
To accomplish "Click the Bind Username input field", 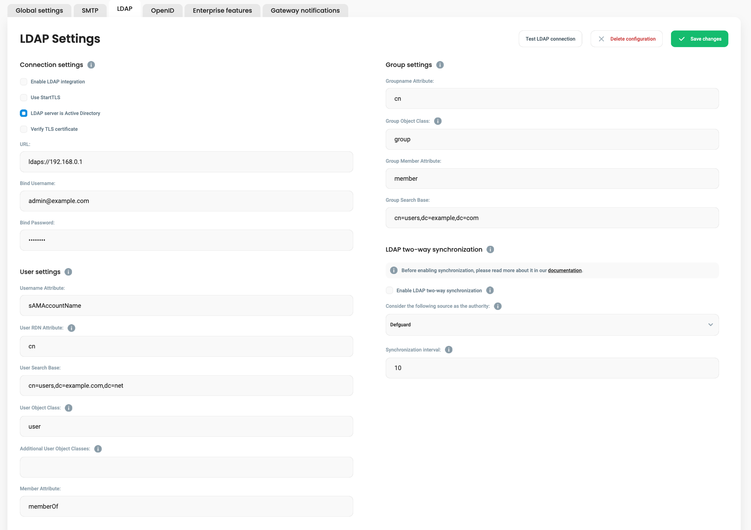I will 186,201.
